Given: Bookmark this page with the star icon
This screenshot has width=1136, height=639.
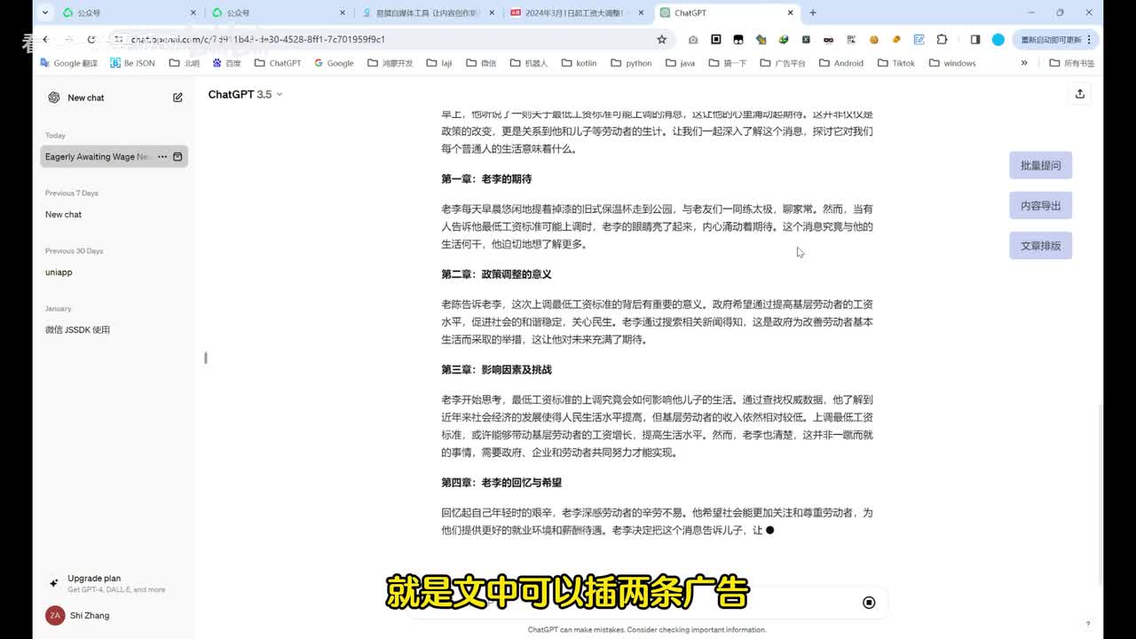Looking at the screenshot, I should (661, 40).
